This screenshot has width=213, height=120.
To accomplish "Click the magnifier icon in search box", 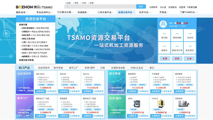I will click(x=68, y=7).
